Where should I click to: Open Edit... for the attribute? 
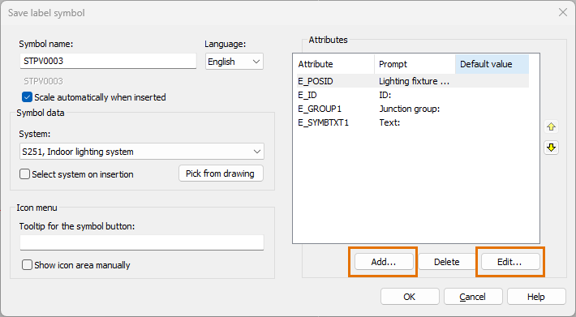point(510,262)
